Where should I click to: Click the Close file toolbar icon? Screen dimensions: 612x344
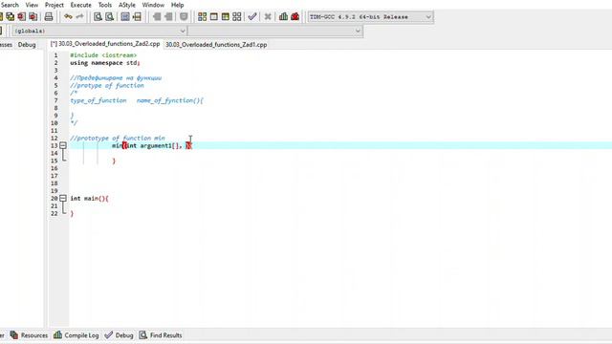pyautogui.click(x=21, y=16)
